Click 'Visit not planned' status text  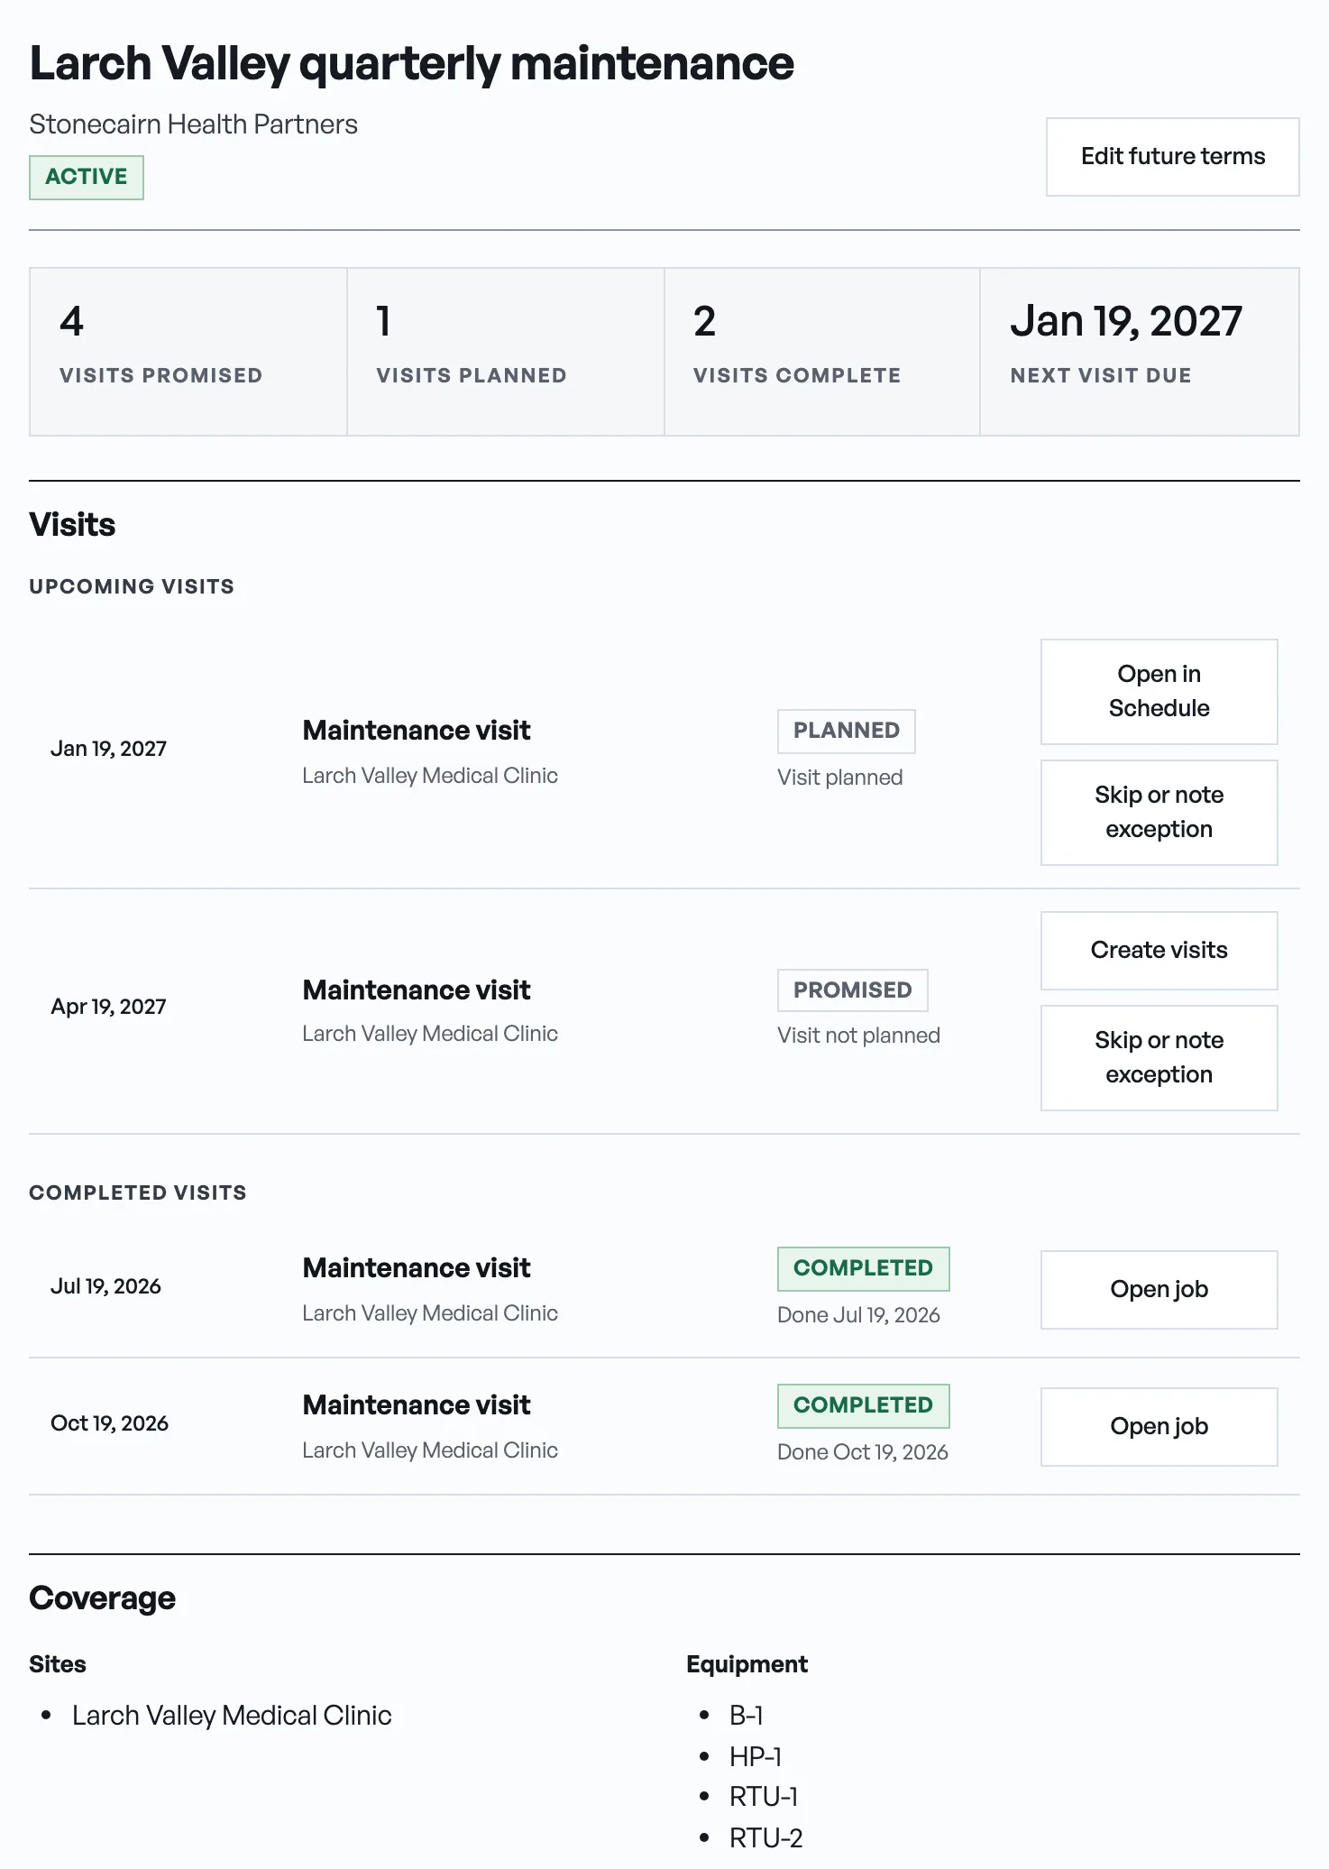point(859,1036)
